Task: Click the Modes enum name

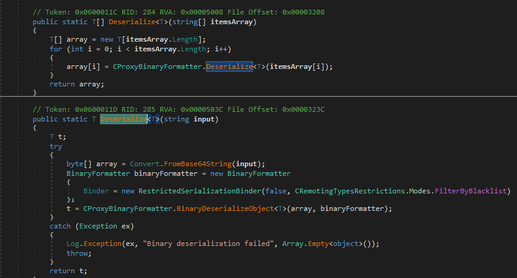Action: (x=420, y=191)
